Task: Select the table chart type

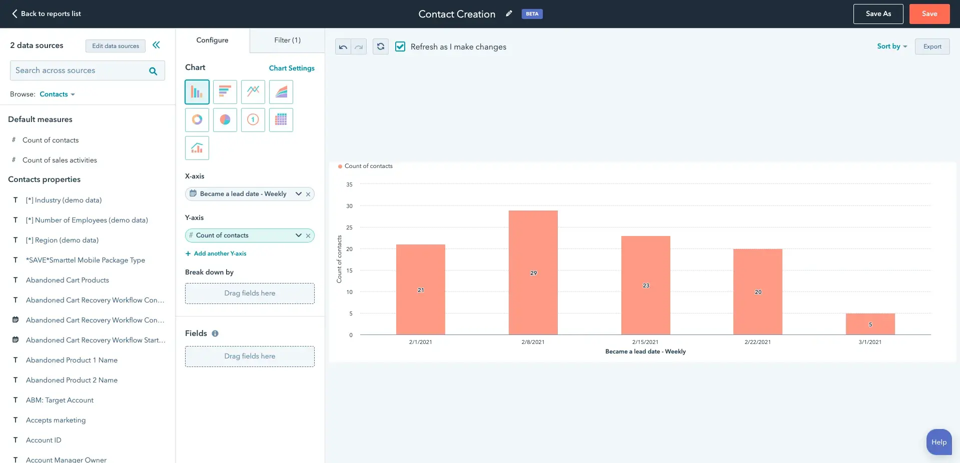Action: click(281, 119)
